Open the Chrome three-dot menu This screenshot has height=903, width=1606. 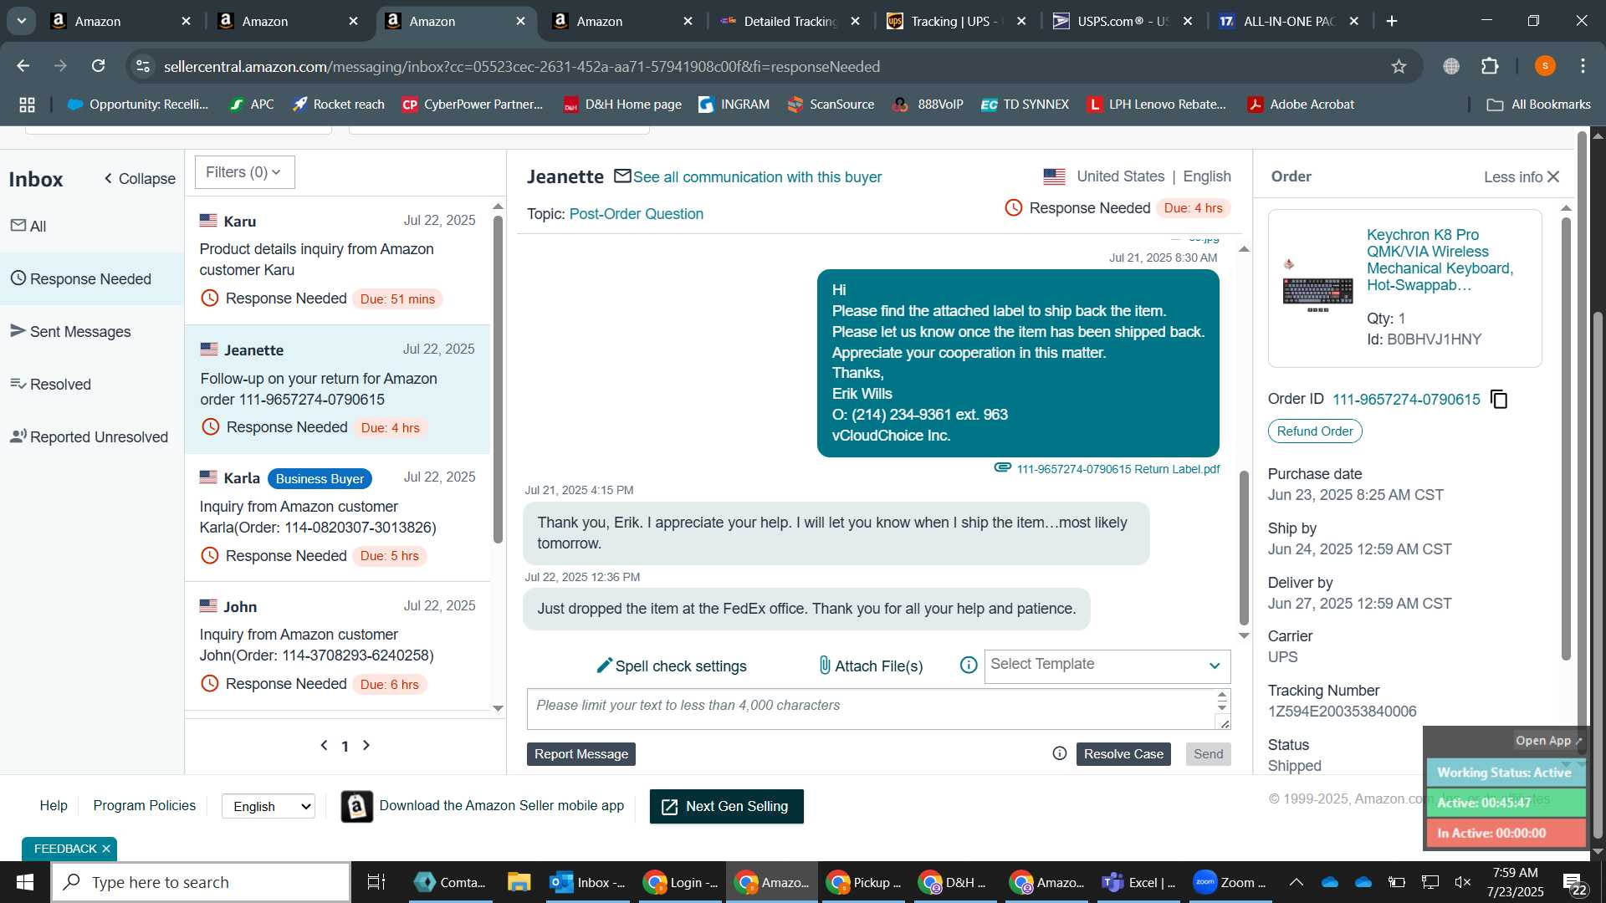tap(1583, 66)
